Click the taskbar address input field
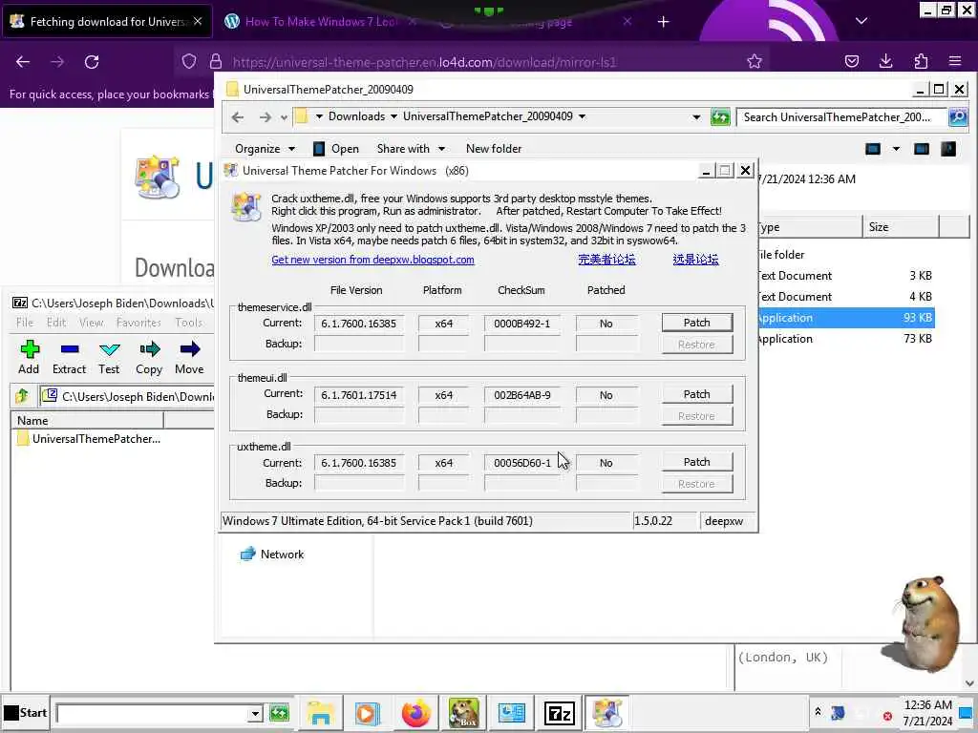This screenshot has height=733, width=978. pyautogui.click(x=152, y=714)
